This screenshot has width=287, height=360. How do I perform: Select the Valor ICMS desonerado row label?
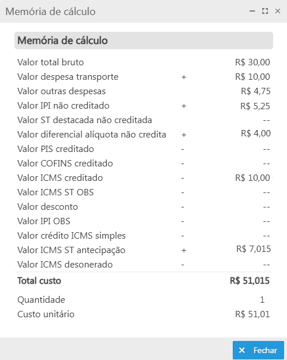(x=65, y=265)
